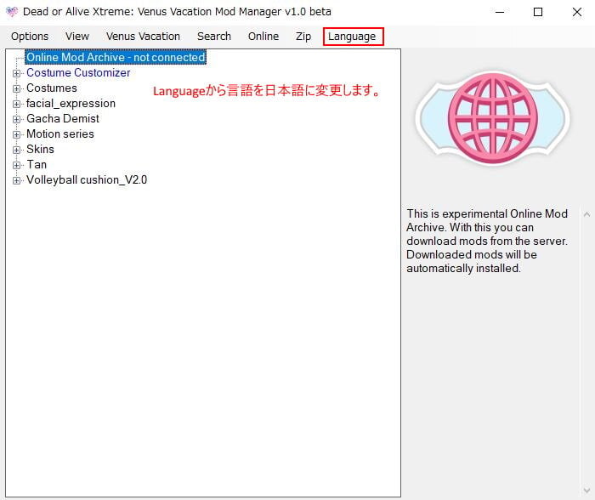Select the Motion series tree item
The height and width of the screenshot is (500, 595).
pyautogui.click(x=60, y=134)
